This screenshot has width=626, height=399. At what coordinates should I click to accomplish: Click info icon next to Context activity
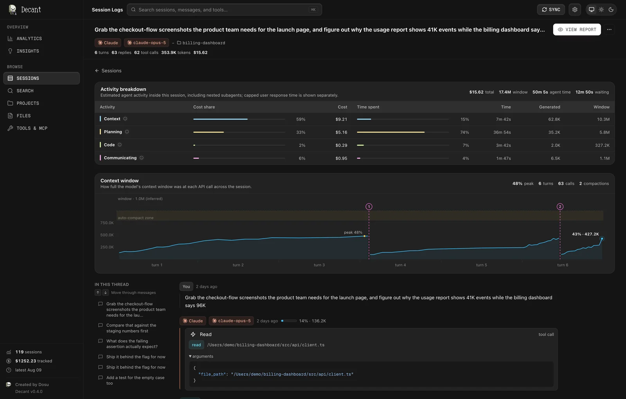(125, 119)
